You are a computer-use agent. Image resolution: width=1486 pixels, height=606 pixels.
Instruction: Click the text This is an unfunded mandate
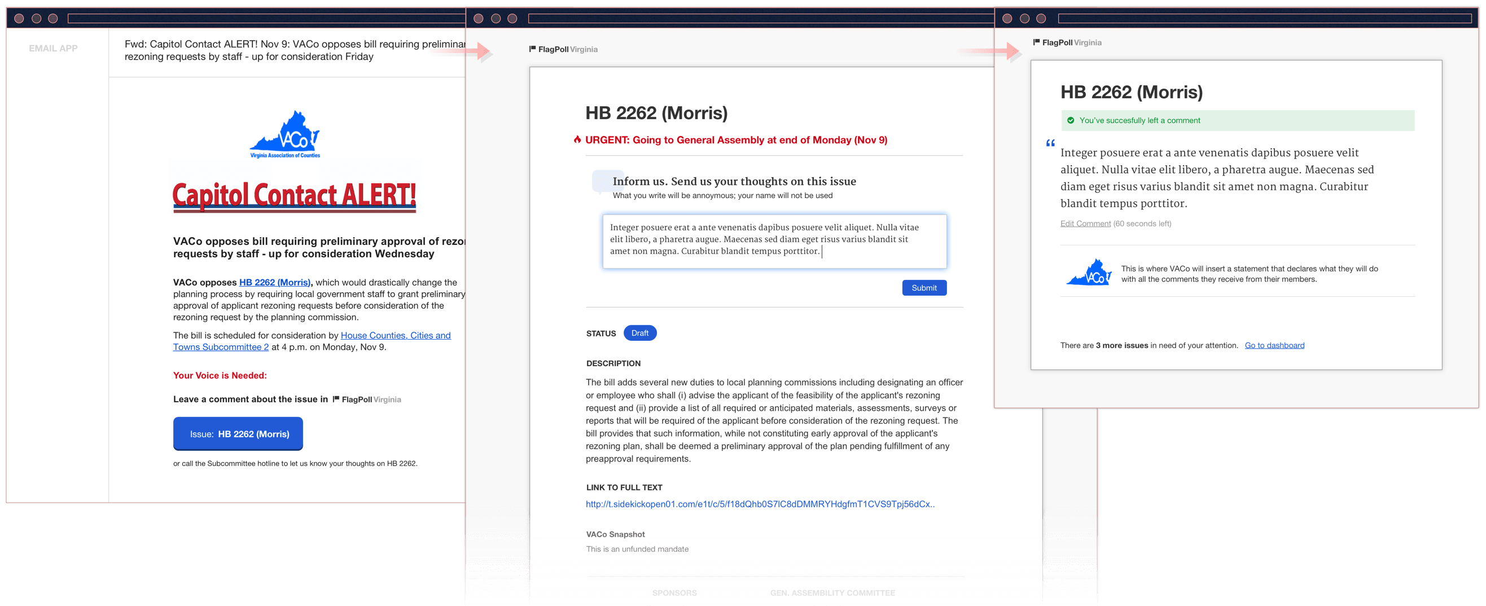pos(637,548)
